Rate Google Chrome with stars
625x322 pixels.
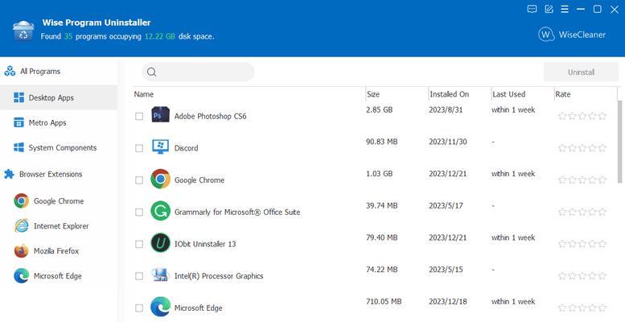[x=582, y=180]
